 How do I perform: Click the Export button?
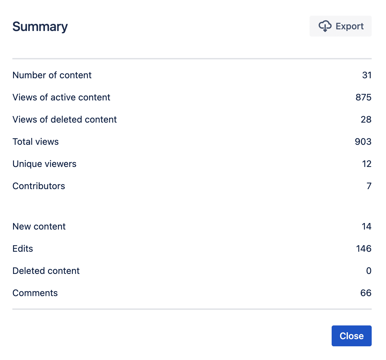tap(340, 26)
